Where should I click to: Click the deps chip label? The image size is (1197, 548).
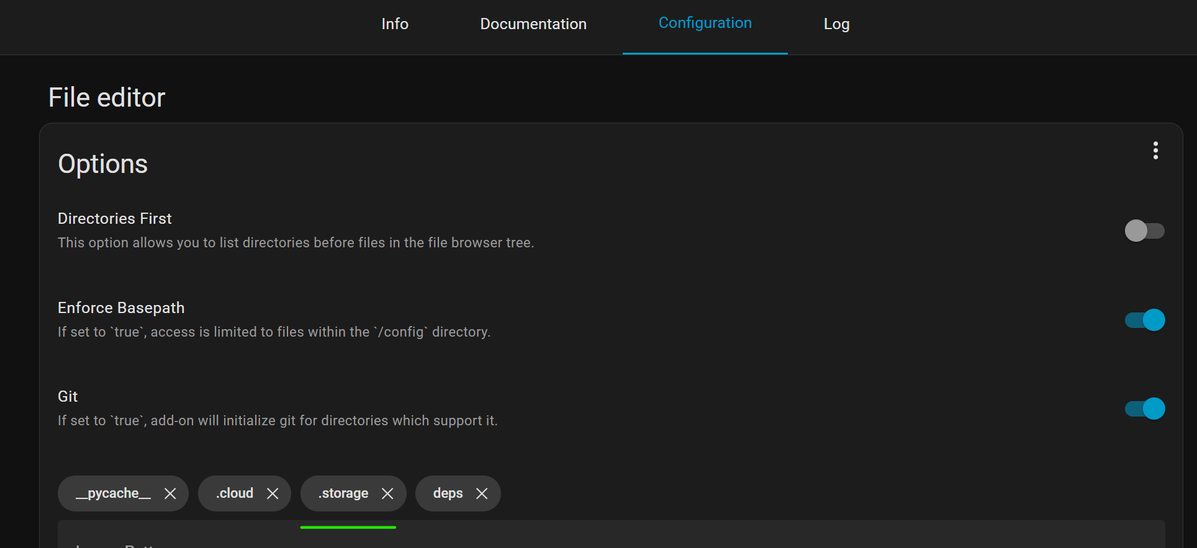point(448,493)
